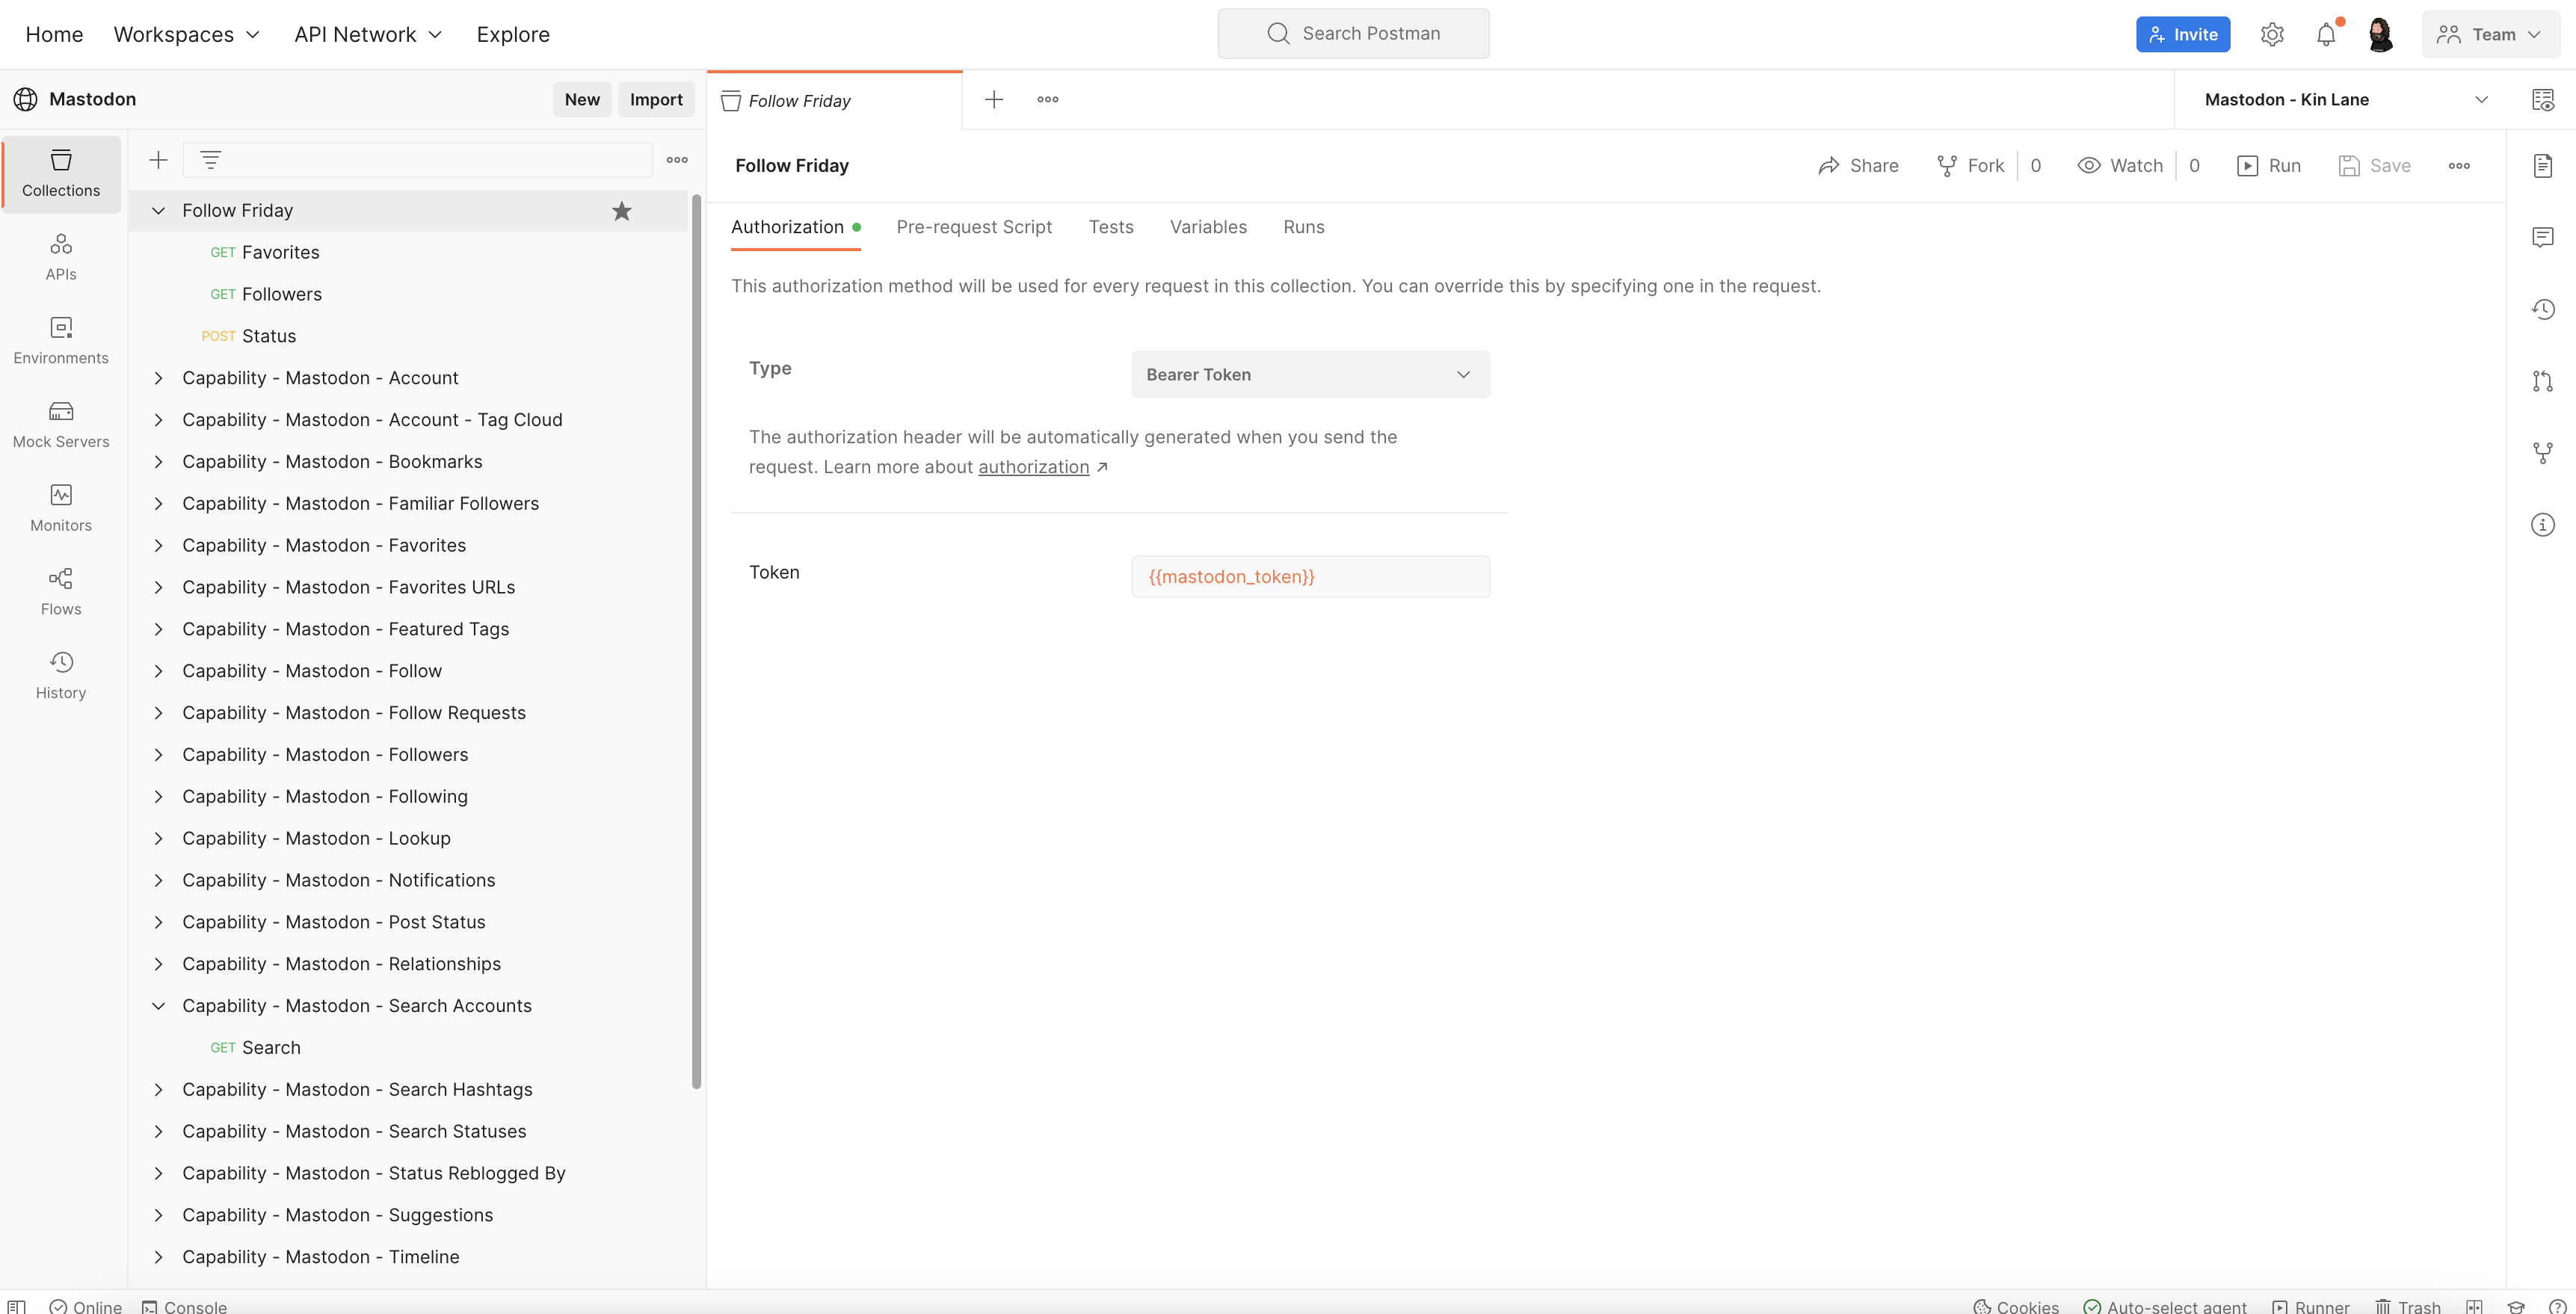Click the collections list vertical scrollbar
Viewport: 2576px width, 1314px height.
point(696,640)
